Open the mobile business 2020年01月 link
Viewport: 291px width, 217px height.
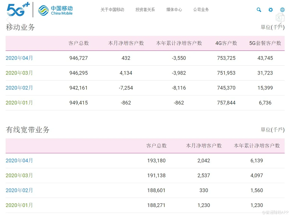tap(19, 103)
